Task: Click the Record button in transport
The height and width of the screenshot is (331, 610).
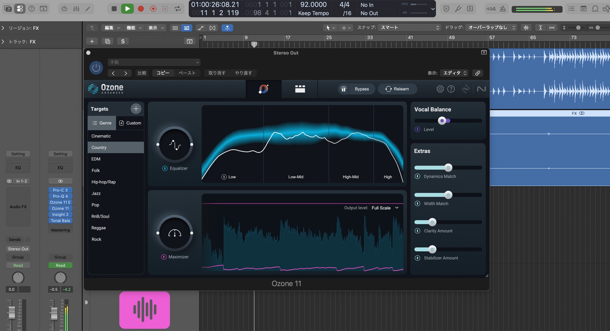Action: pyautogui.click(x=141, y=9)
